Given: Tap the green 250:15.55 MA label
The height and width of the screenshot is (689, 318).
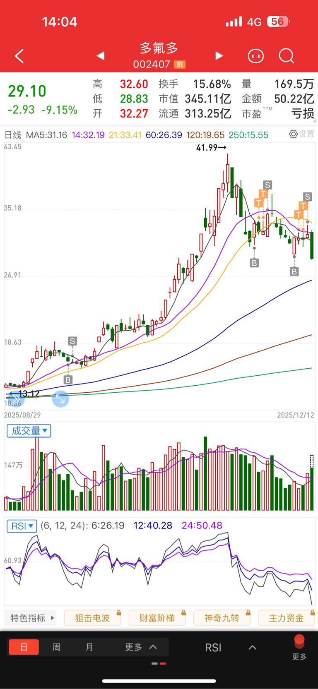Looking at the screenshot, I should pyautogui.click(x=248, y=135).
